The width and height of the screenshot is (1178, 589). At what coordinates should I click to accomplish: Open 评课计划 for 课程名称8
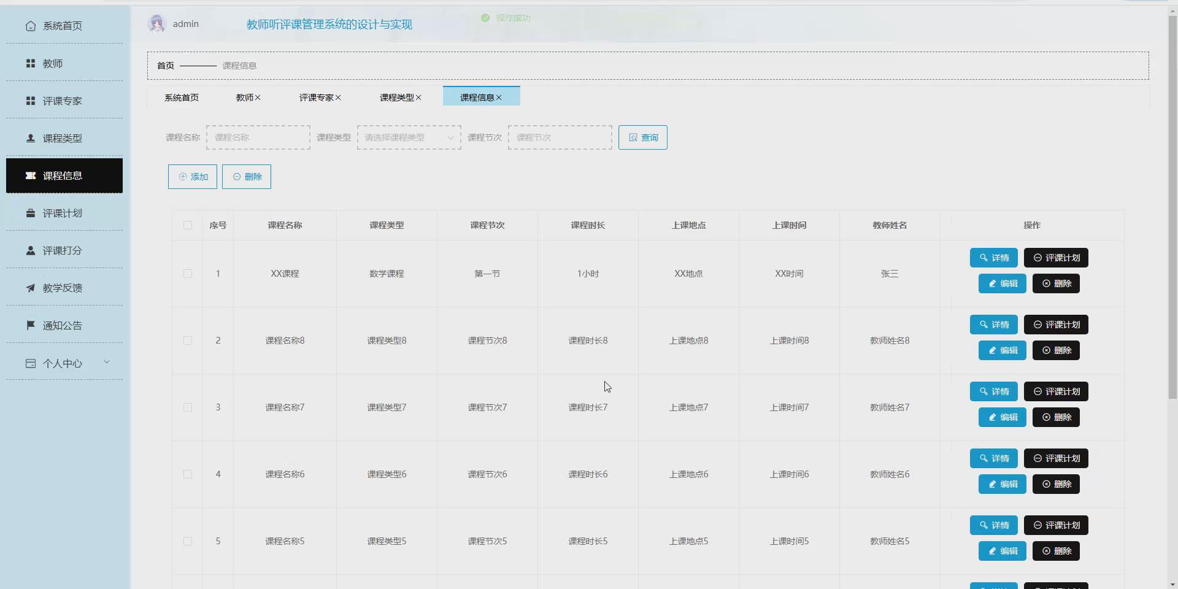(1056, 325)
